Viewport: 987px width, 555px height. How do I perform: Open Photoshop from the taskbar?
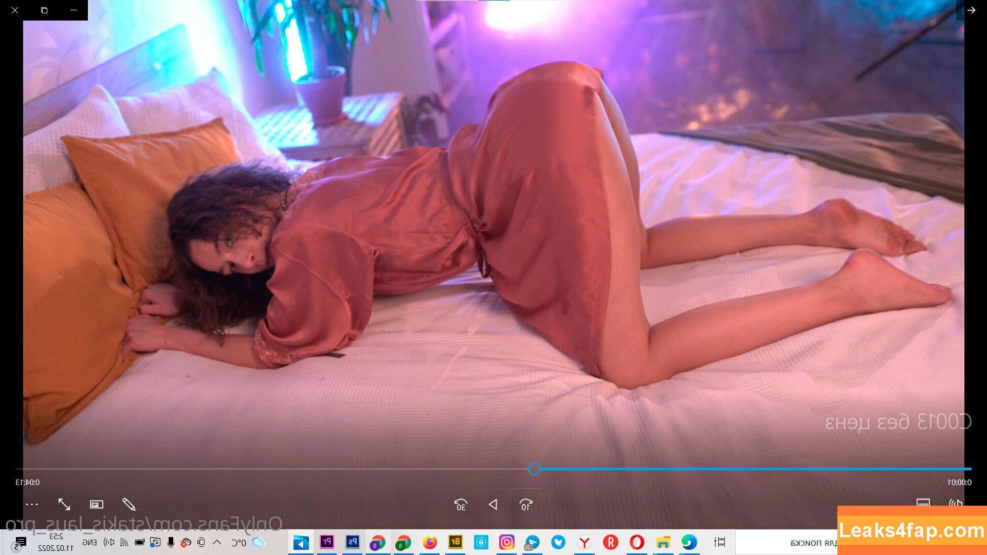[353, 542]
